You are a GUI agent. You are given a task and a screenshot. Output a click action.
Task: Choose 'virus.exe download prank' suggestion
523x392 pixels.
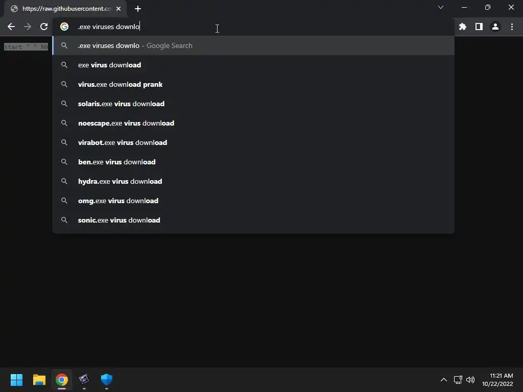click(253, 84)
